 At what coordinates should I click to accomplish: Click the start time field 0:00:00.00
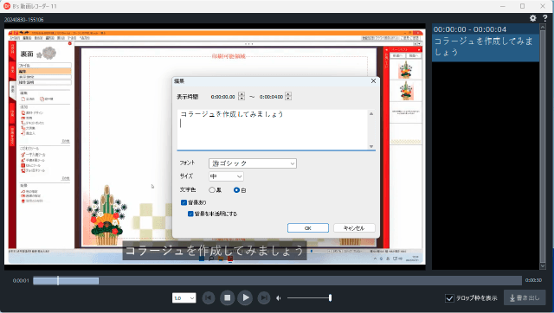223,96
